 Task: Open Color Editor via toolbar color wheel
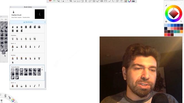(x=129, y=1)
